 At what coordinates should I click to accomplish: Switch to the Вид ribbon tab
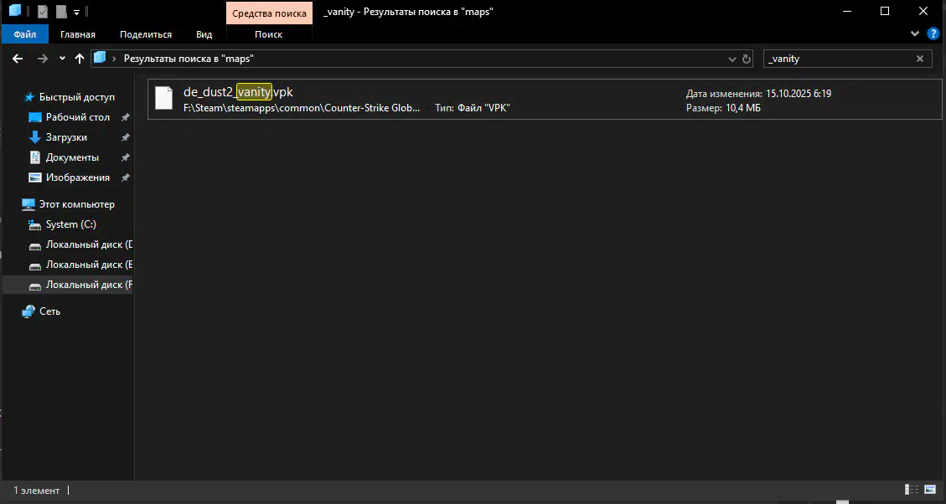(204, 34)
